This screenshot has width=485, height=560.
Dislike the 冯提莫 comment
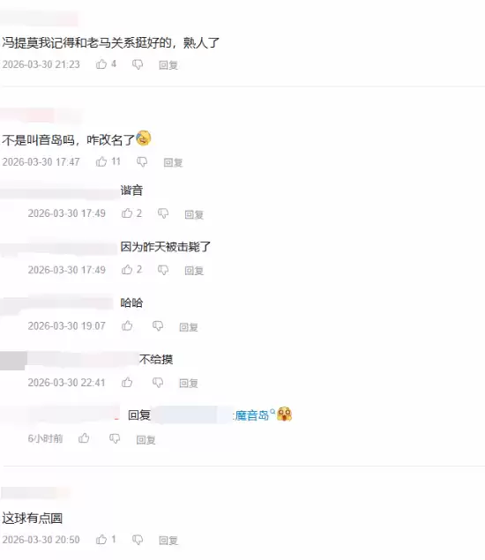(138, 64)
